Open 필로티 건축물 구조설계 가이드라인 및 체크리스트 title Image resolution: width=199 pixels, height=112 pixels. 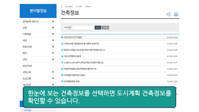(x=84, y=50)
